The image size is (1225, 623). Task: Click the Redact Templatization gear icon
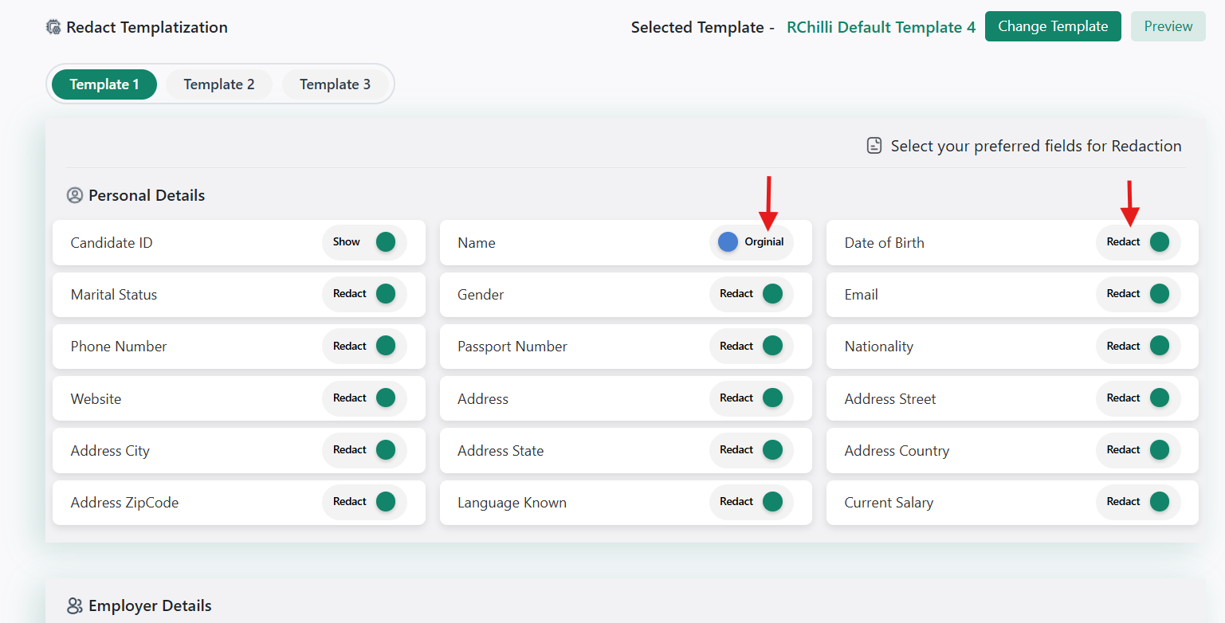pyautogui.click(x=54, y=27)
